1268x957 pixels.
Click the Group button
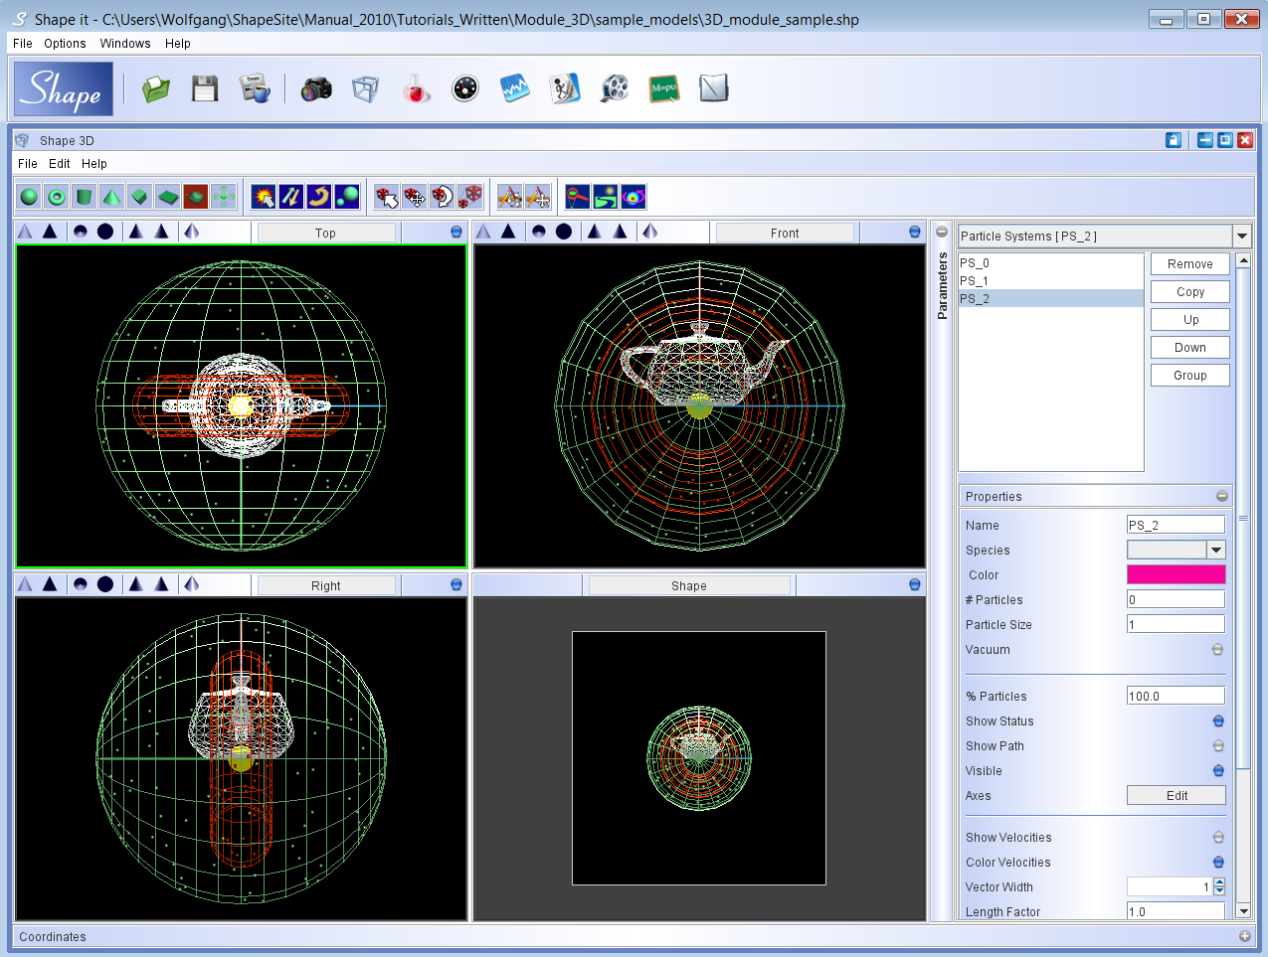click(1190, 376)
